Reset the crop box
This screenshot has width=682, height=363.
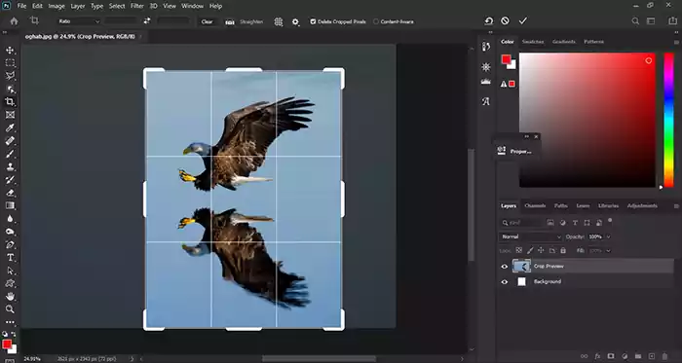coord(489,20)
